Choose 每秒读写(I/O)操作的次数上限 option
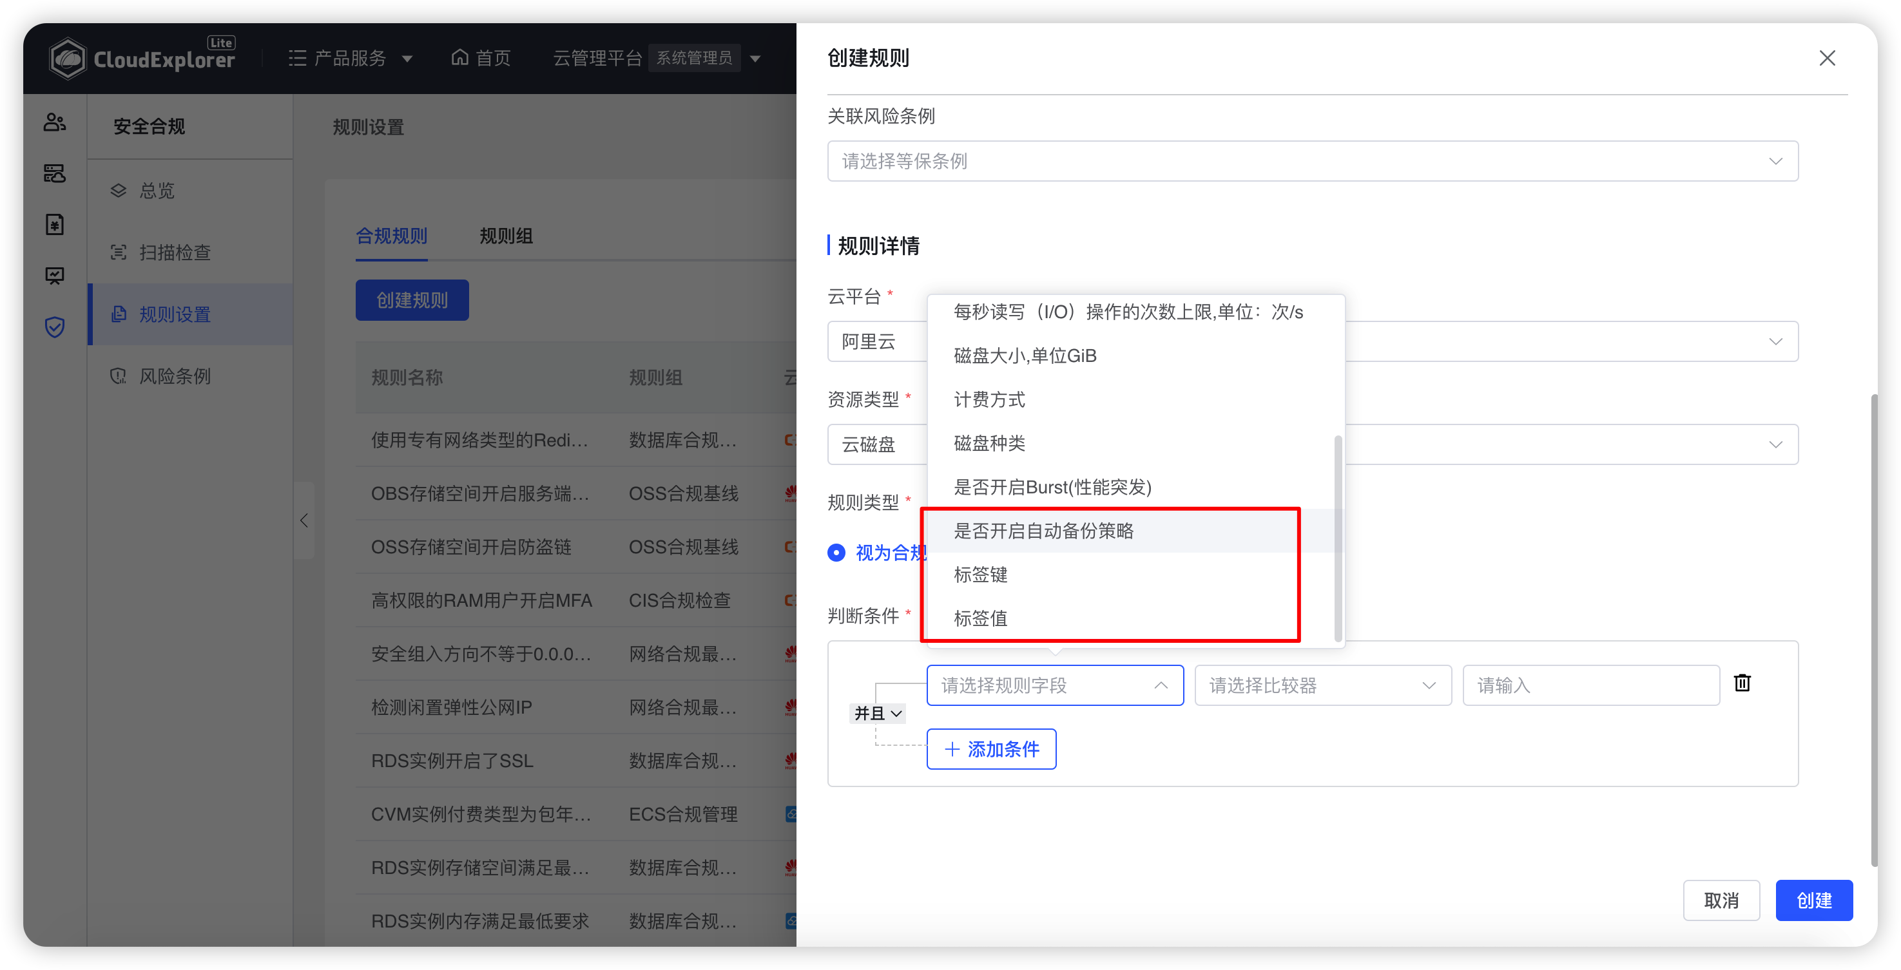This screenshot has height=970, width=1901. [x=1135, y=312]
